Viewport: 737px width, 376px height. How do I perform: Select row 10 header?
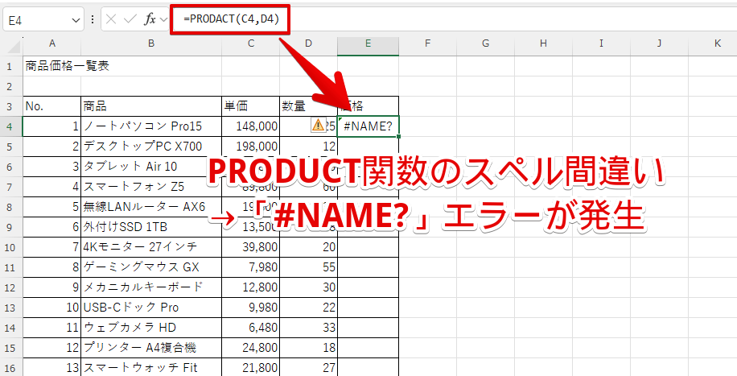click(10, 247)
